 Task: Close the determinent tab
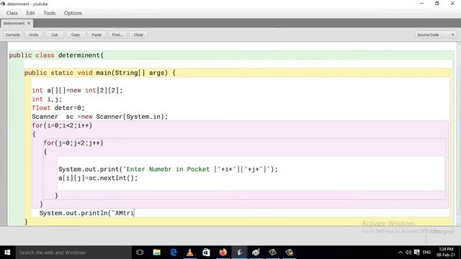click(x=29, y=23)
